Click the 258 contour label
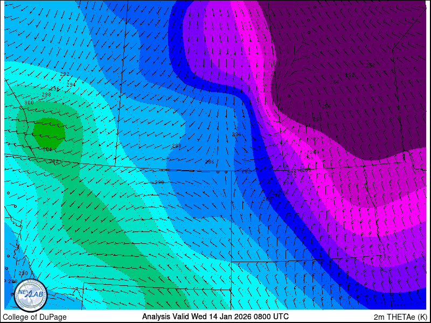 [x=317, y=119]
